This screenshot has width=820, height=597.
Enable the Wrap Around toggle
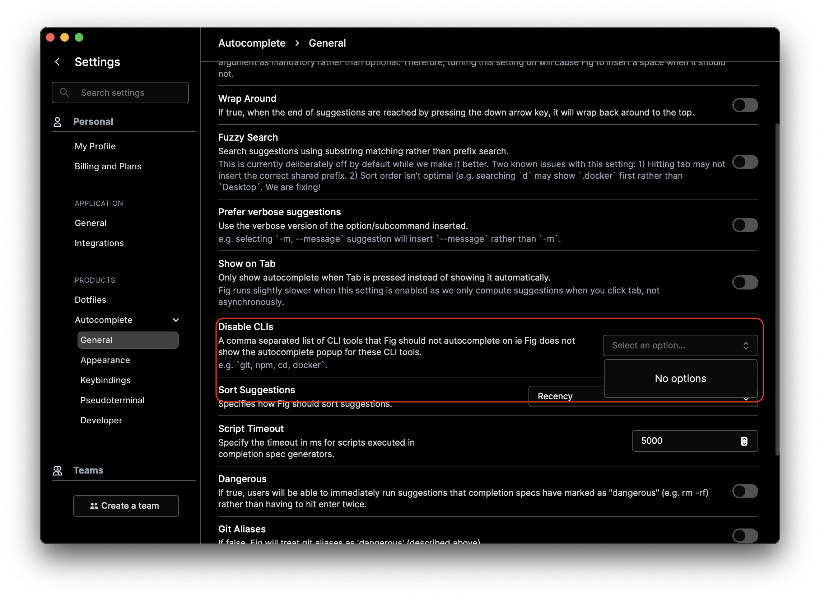click(x=745, y=105)
